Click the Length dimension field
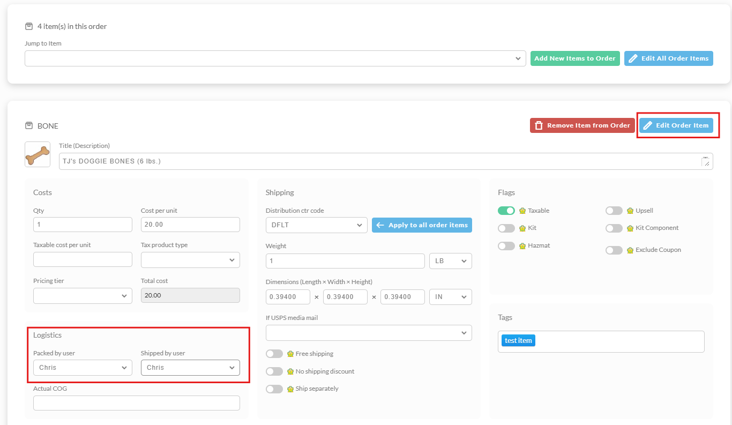 (x=288, y=297)
